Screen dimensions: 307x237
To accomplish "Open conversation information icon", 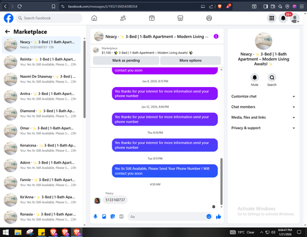I will tap(216, 36).
